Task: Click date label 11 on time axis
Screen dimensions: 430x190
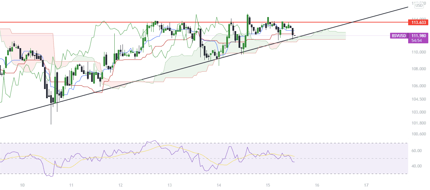Action: 72,185
